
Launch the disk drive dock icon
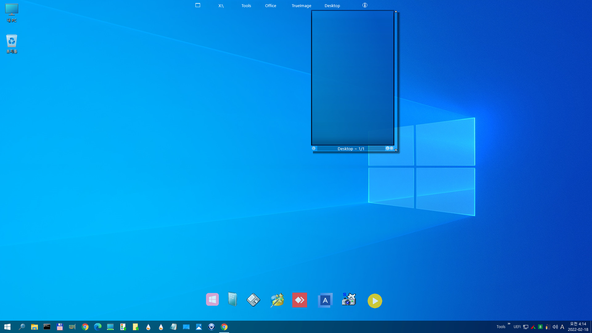pyautogui.click(x=253, y=300)
